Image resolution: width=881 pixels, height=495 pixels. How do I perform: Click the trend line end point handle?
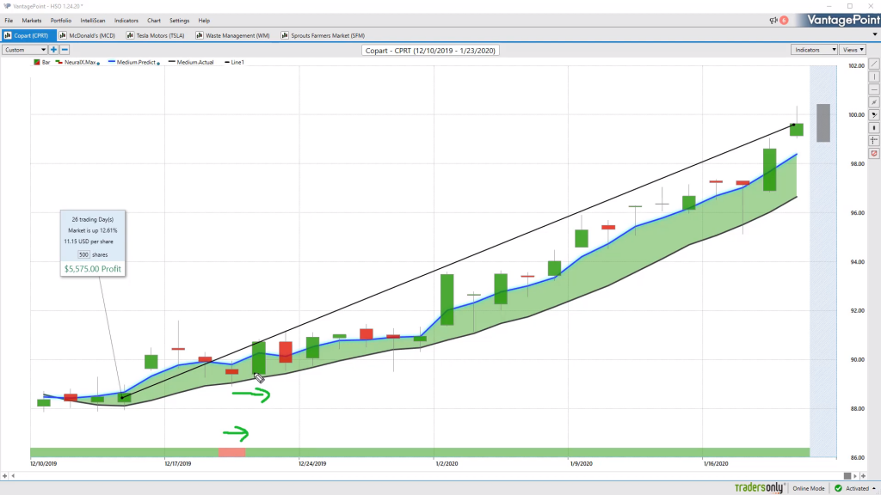coord(793,125)
